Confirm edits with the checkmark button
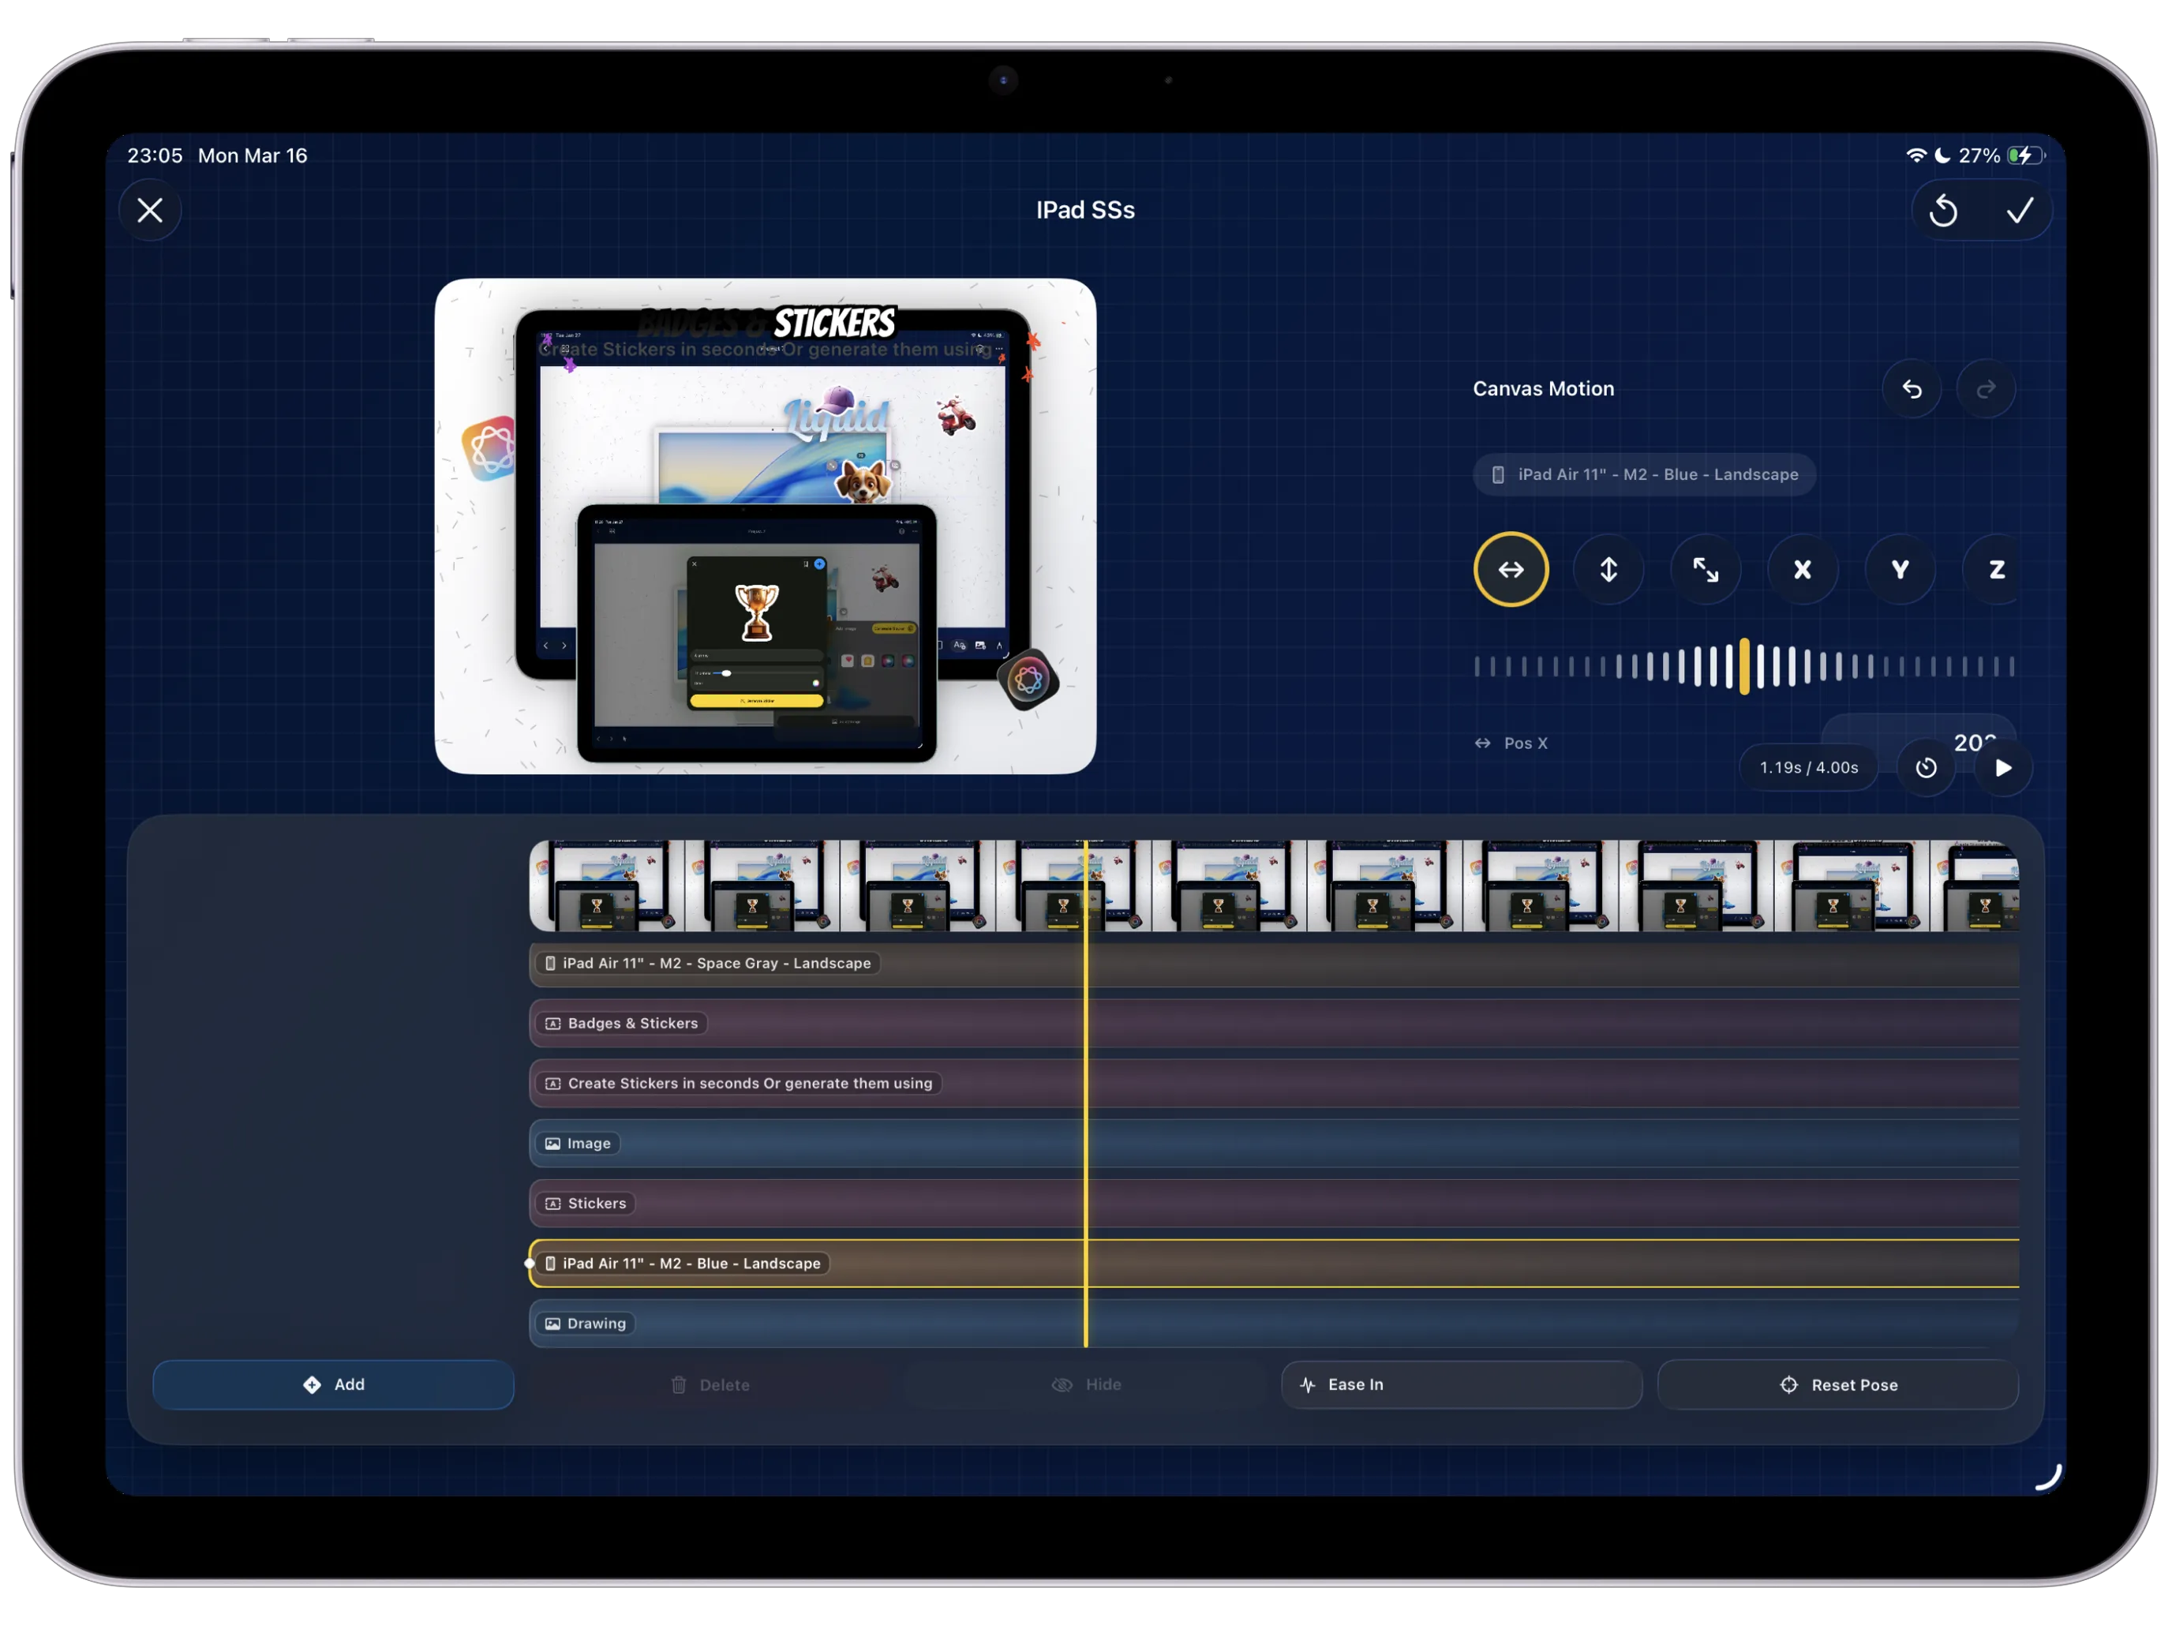 tap(2019, 210)
